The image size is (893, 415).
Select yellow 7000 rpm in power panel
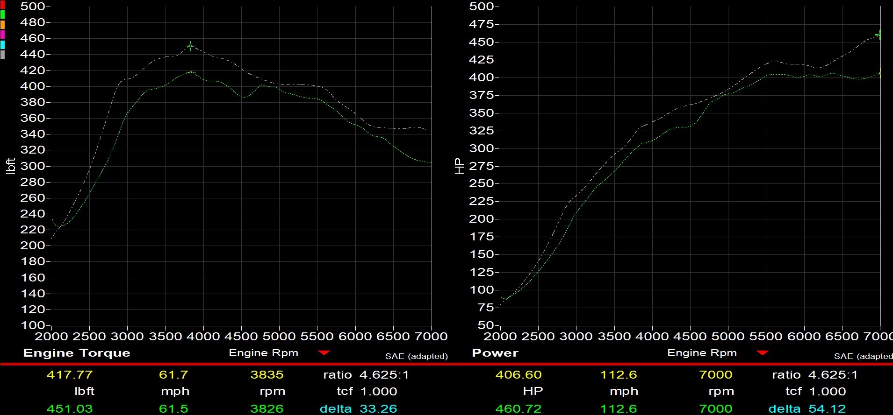[716, 375]
